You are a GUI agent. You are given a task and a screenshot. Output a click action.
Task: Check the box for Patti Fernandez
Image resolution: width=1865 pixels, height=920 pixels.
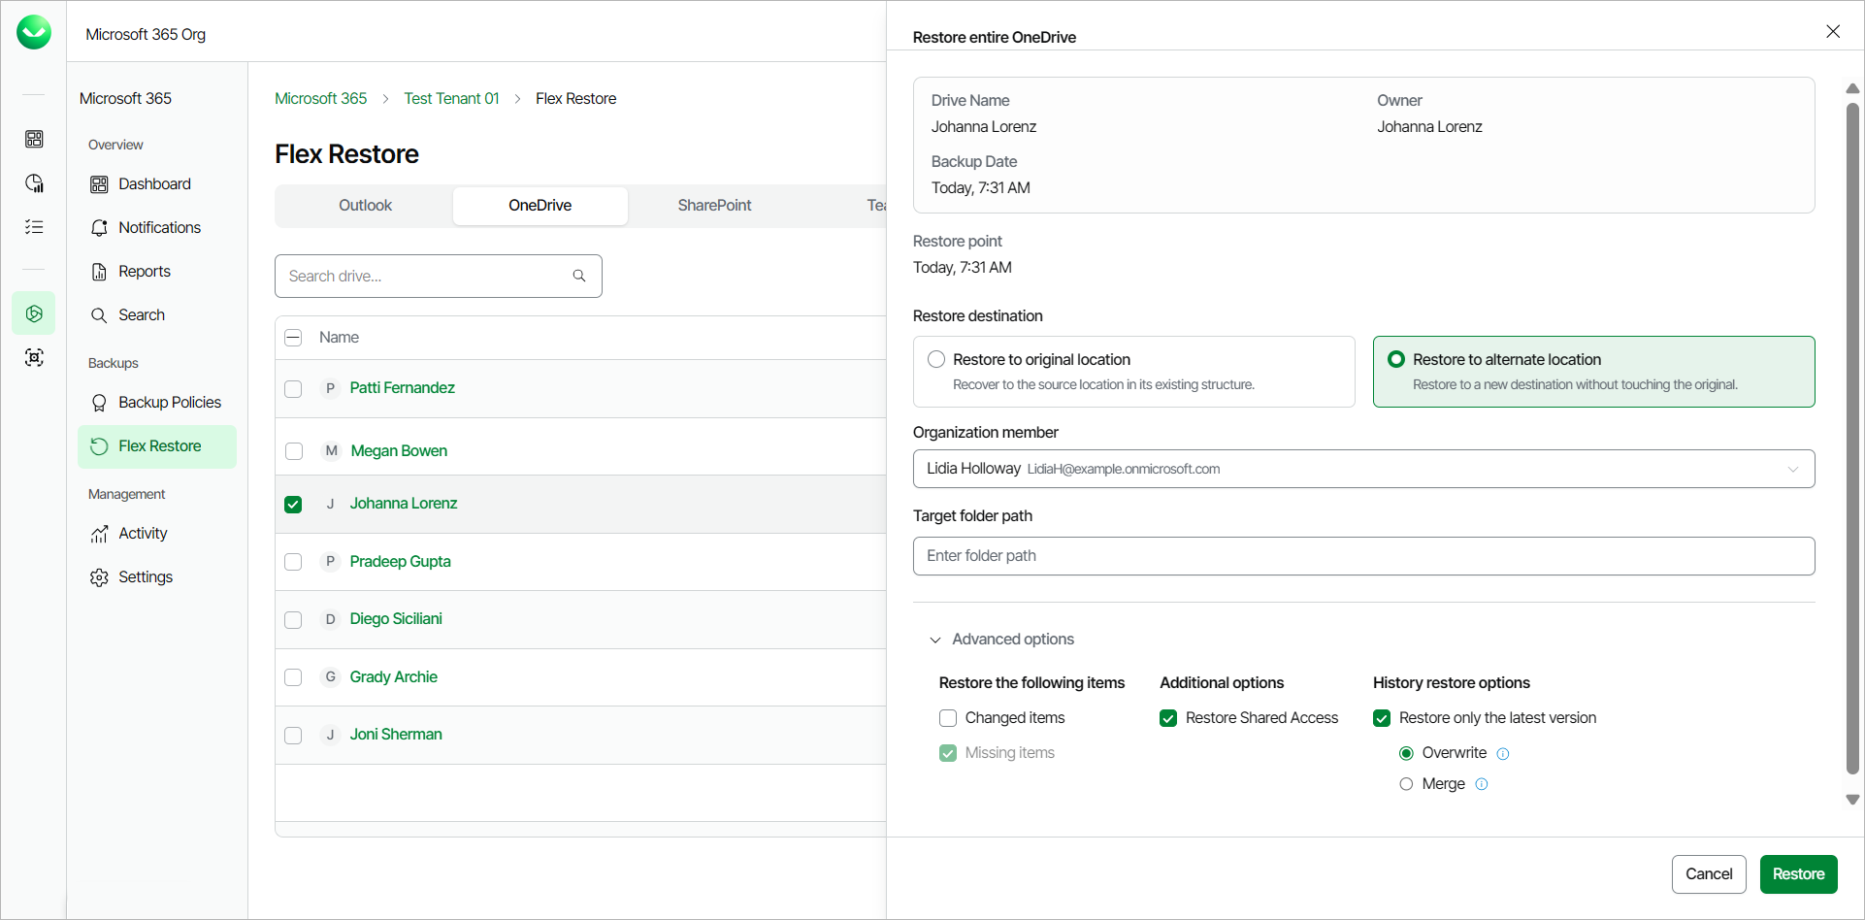pos(293,389)
